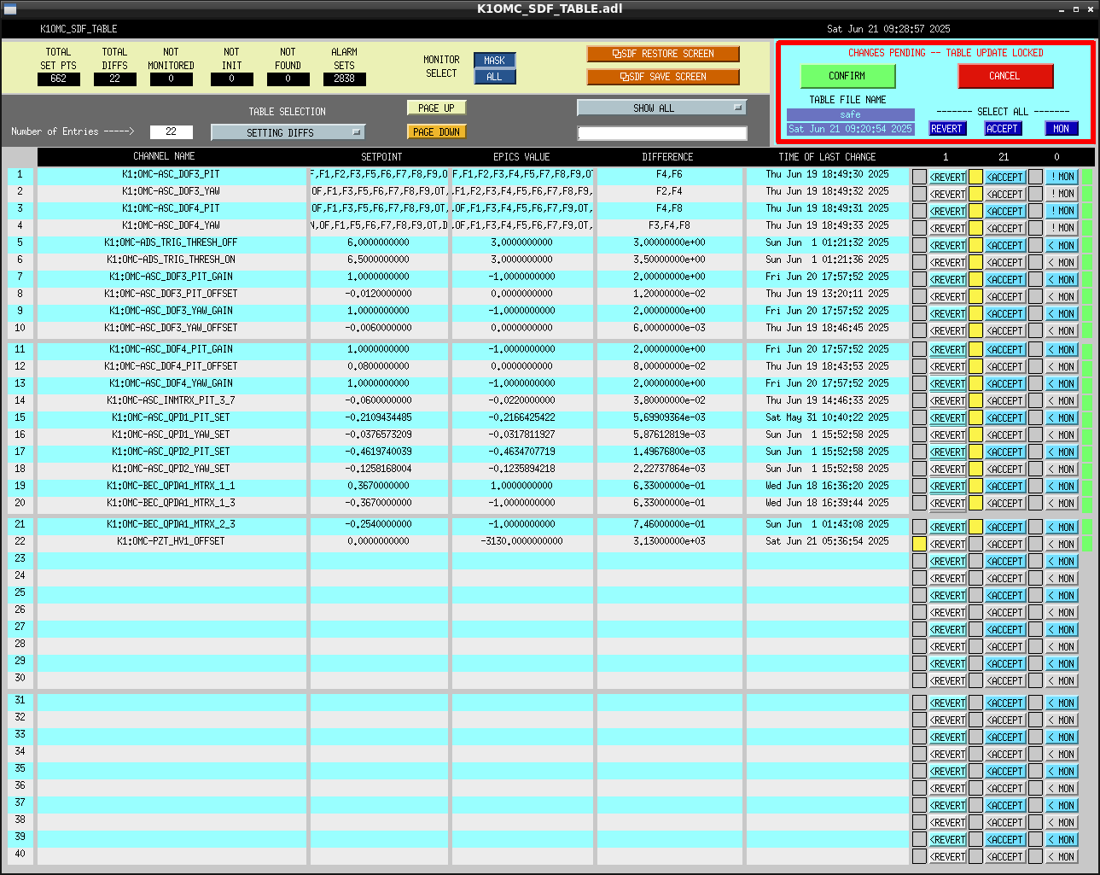Viewport: 1100px width, 875px height.
Task: Click <REVERT for row 22 PZT_HV1_OFFSET
Action: [947, 544]
